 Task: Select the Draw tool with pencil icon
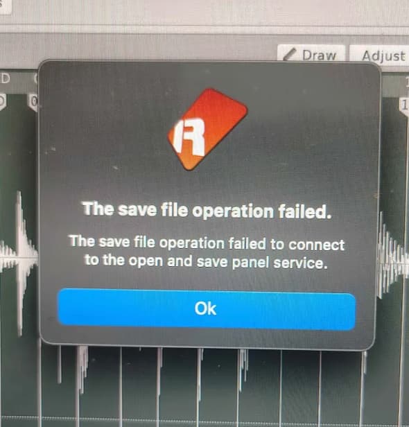pos(311,54)
